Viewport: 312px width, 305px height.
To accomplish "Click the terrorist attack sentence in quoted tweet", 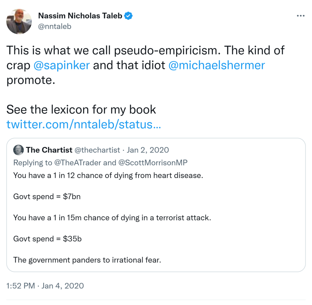I will click(112, 218).
